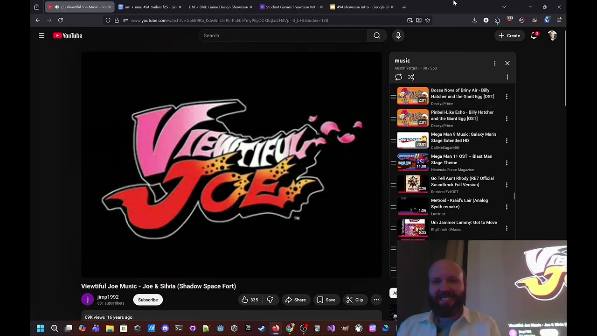Screen dimensions: 597x336
Task: Open File Explorer from taskbar
Action: point(110,329)
